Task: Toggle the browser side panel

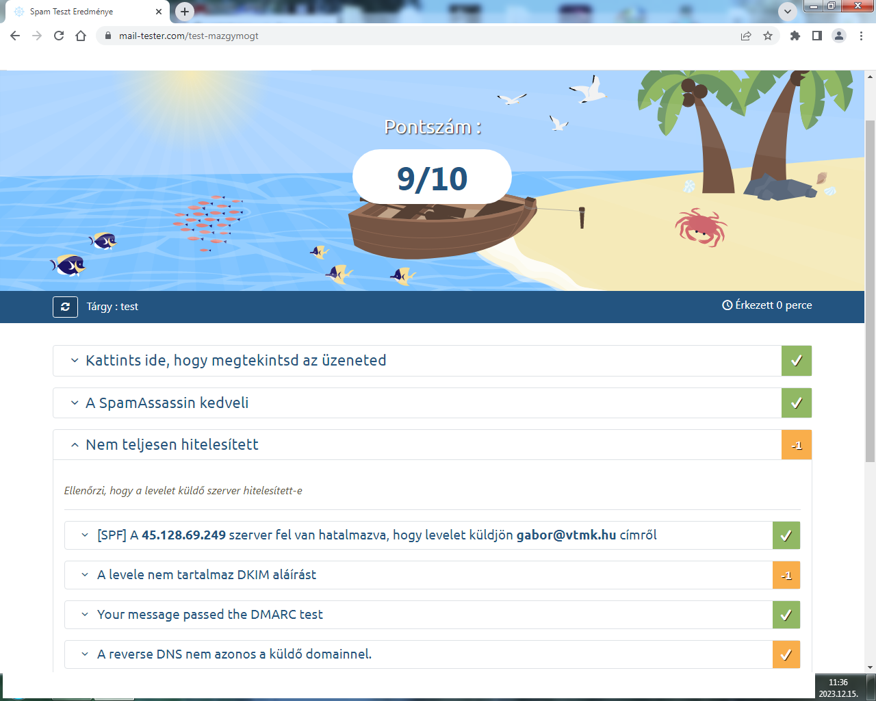Action: [817, 36]
